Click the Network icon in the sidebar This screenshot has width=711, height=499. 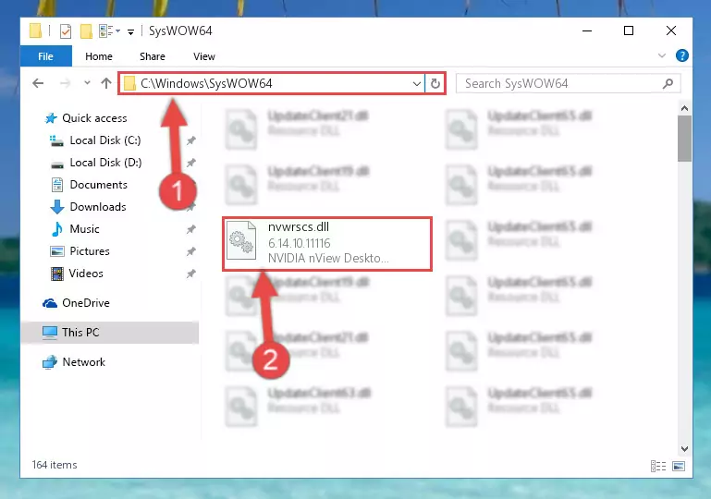pos(50,362)
